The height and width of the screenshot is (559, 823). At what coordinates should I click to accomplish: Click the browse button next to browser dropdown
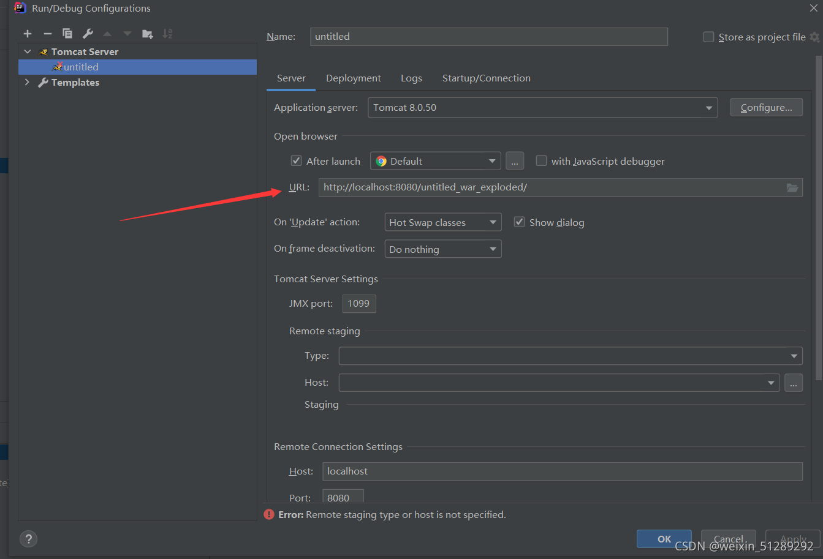tap(515, 161)
